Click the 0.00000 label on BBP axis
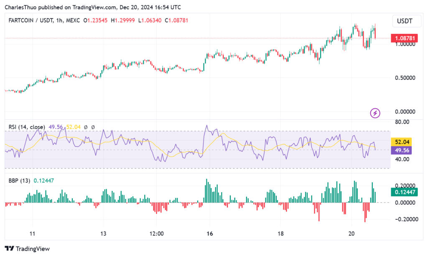 [405, 203]
